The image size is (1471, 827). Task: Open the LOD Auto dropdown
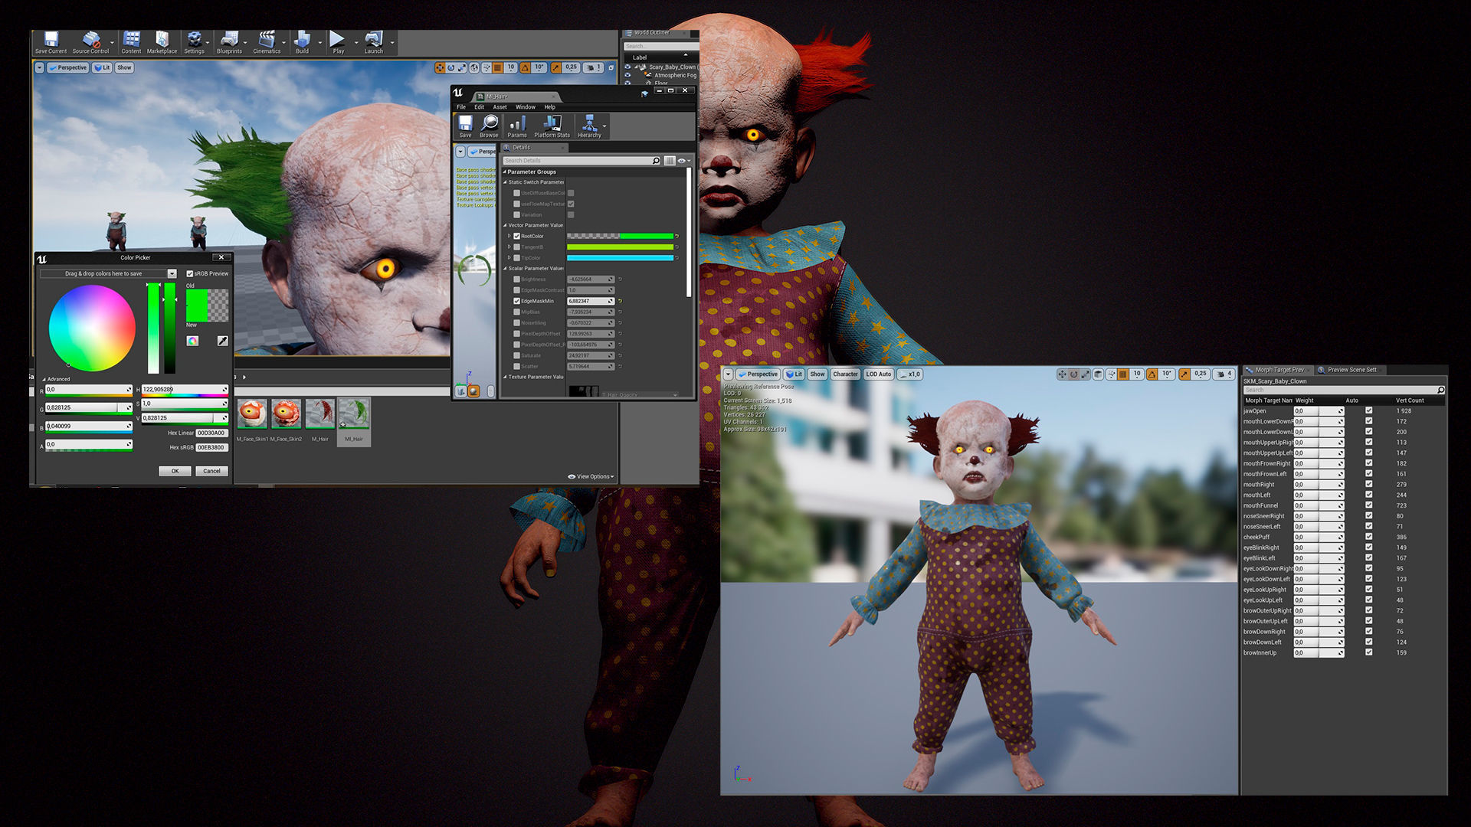pos(878,374)
